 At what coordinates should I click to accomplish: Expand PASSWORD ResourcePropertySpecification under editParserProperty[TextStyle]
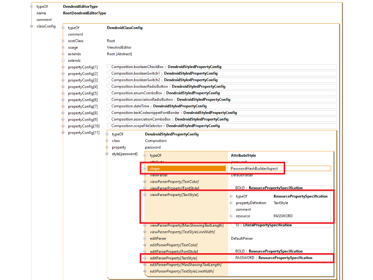coord(274,258)
